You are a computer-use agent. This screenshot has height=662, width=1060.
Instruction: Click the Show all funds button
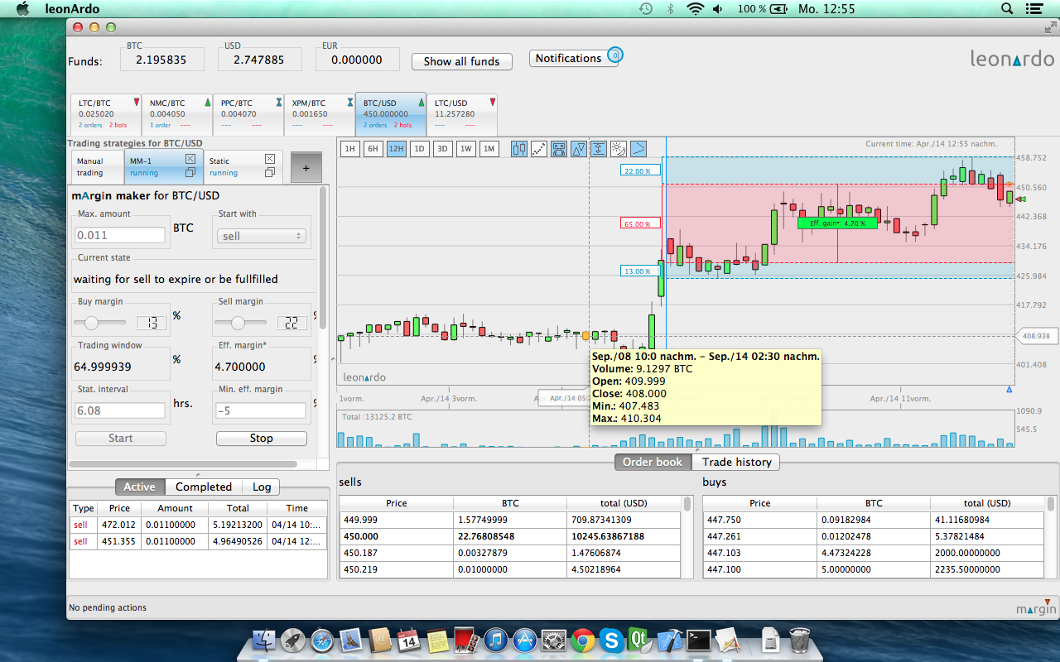point(462,61)
